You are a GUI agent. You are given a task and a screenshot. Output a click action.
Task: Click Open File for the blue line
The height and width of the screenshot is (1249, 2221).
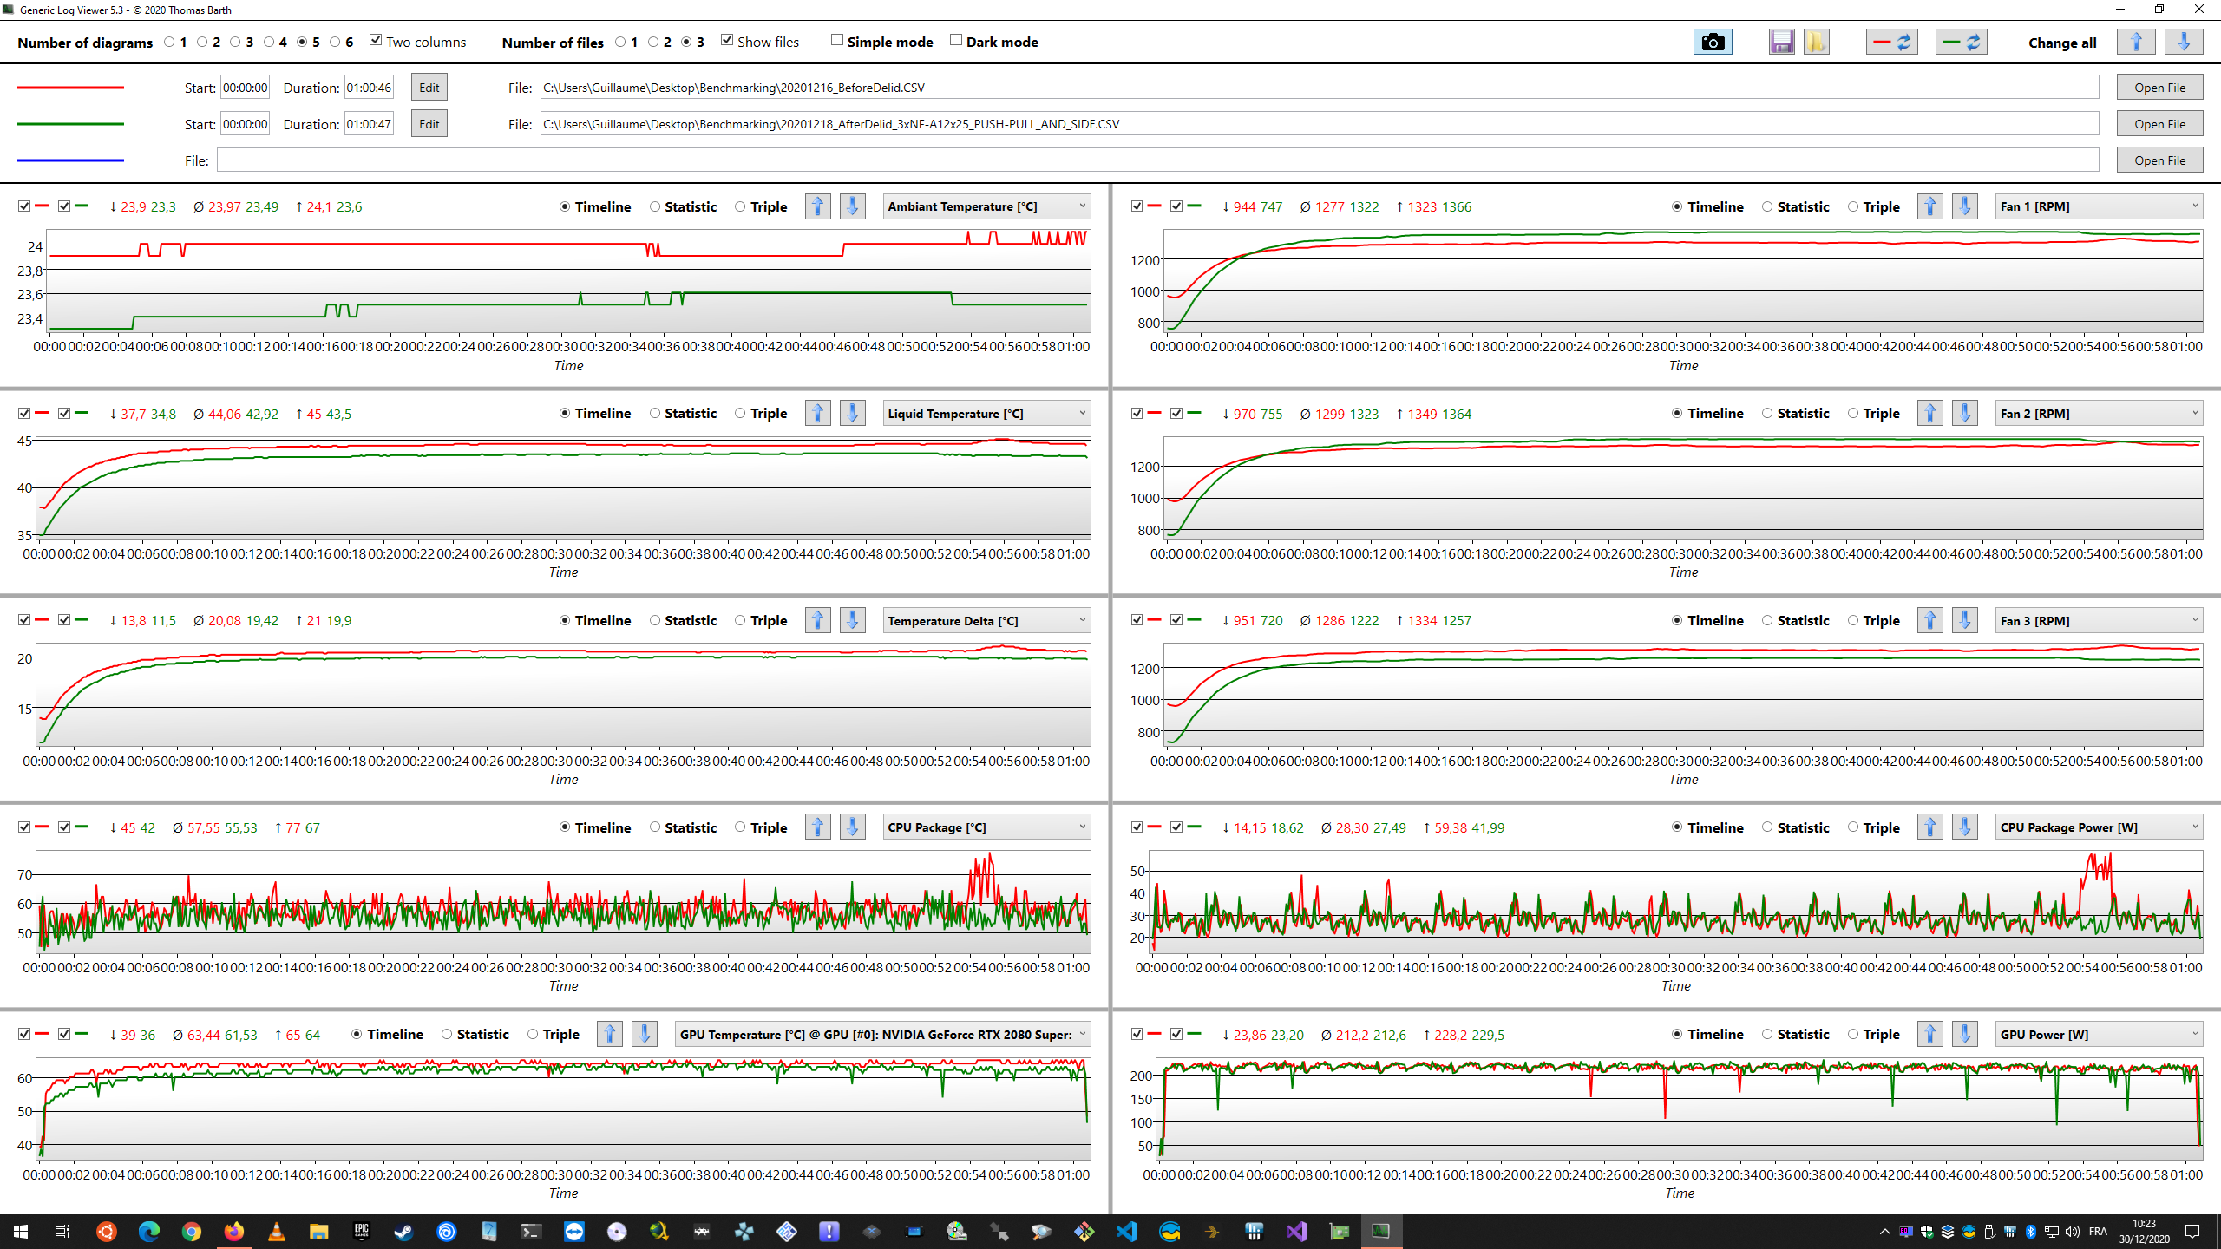coord(2159,160)
